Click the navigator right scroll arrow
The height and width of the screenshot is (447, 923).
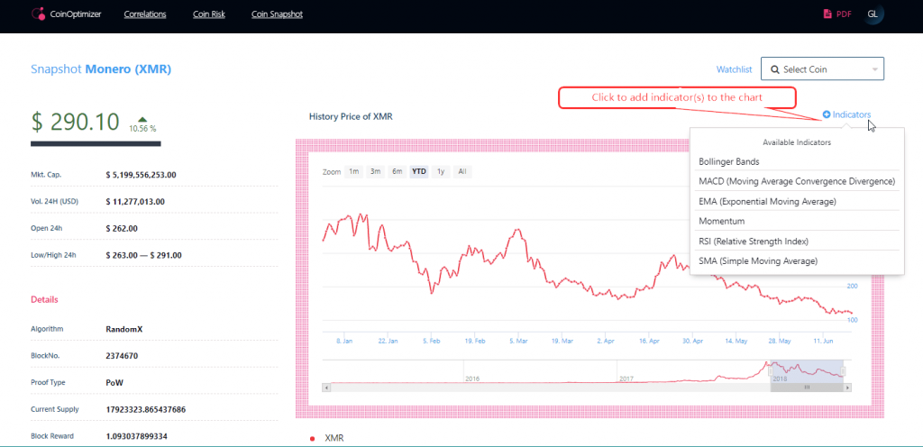[849, 387]
